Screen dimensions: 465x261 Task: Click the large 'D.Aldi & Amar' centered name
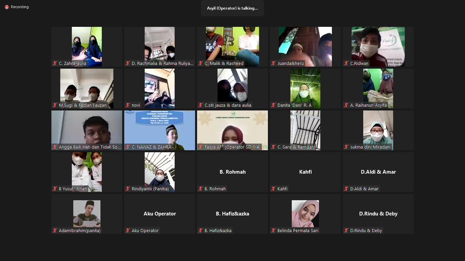[378, 172]
